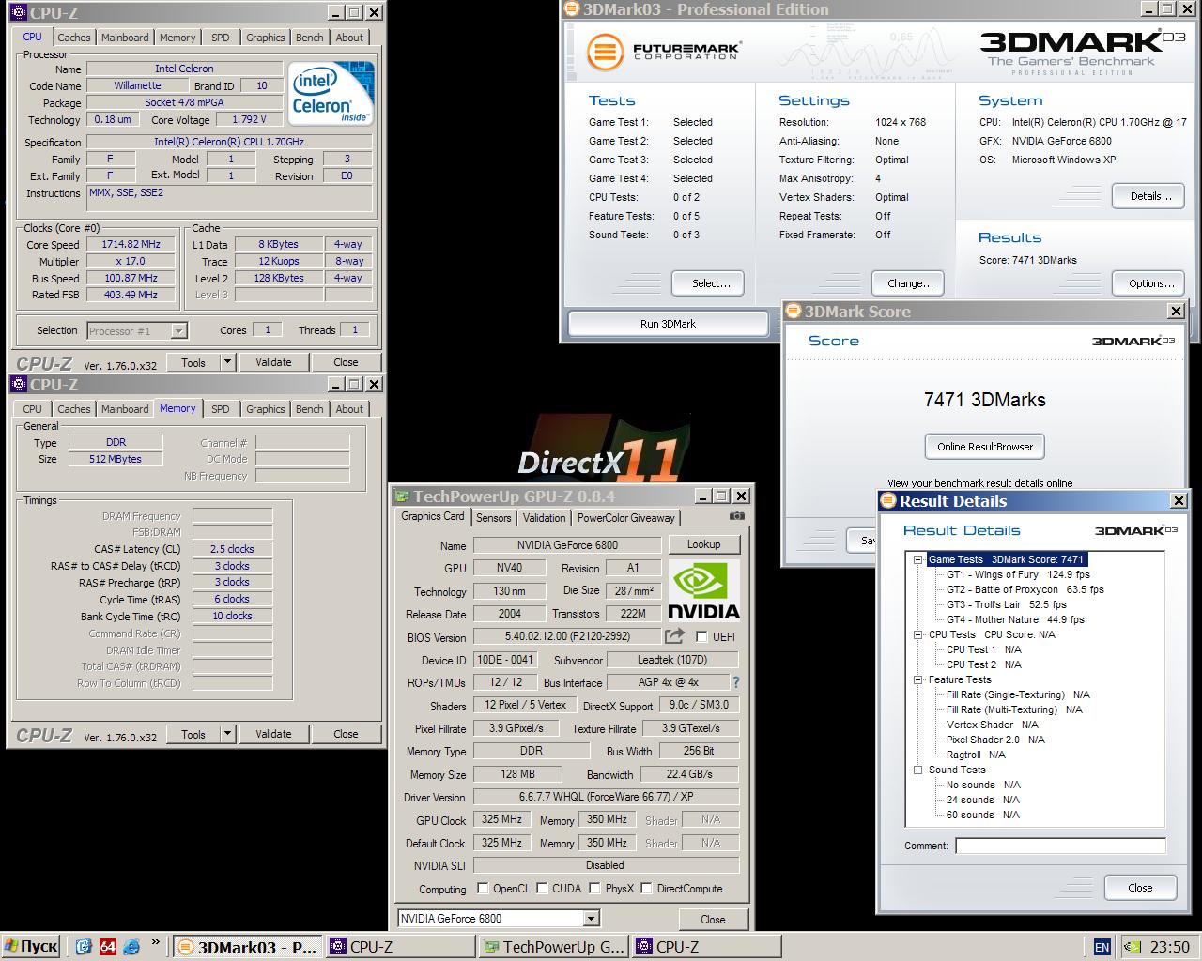
Task: Click the Bus Interface question mark icon
Action: coord(735,682)
